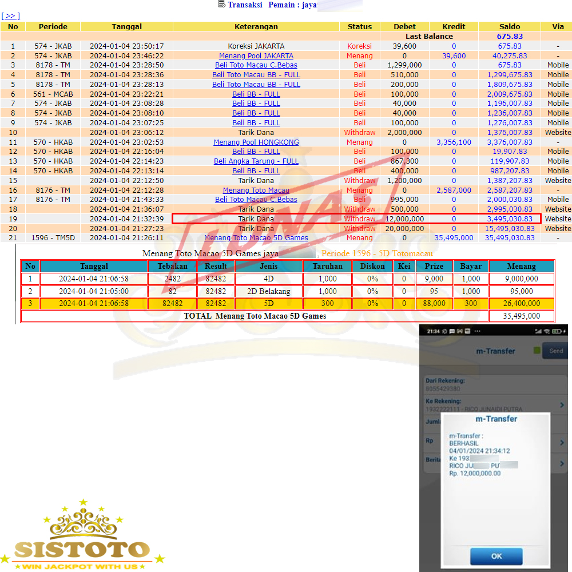Open the Rp amount row chevron
The width and height of the screenshot is (572, 572).
click(562, 442)
